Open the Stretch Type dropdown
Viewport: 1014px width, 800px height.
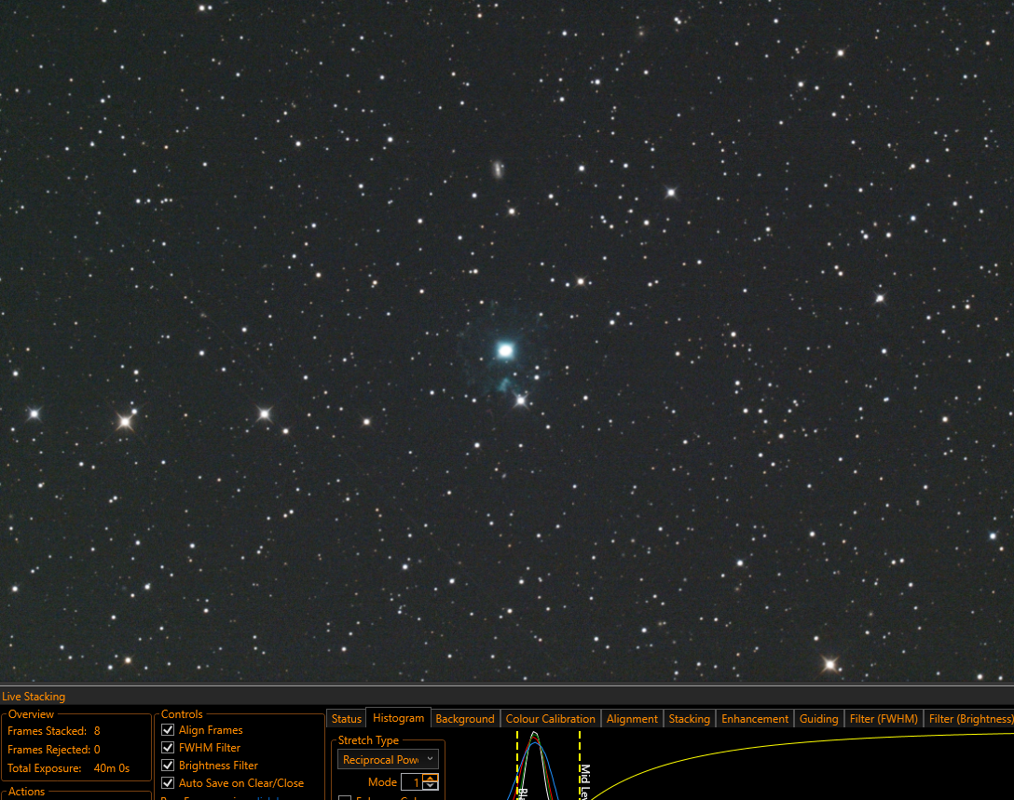click(x=388, y=759)
